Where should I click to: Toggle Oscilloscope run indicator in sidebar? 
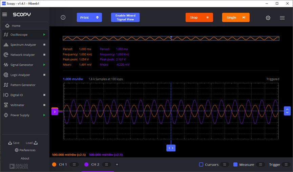pos(44,35)
